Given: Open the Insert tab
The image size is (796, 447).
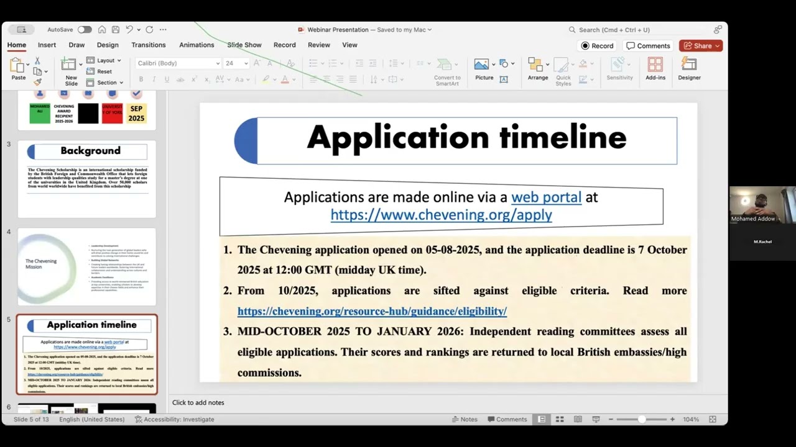Looking at the screenshot, I should tap(47, 45).
